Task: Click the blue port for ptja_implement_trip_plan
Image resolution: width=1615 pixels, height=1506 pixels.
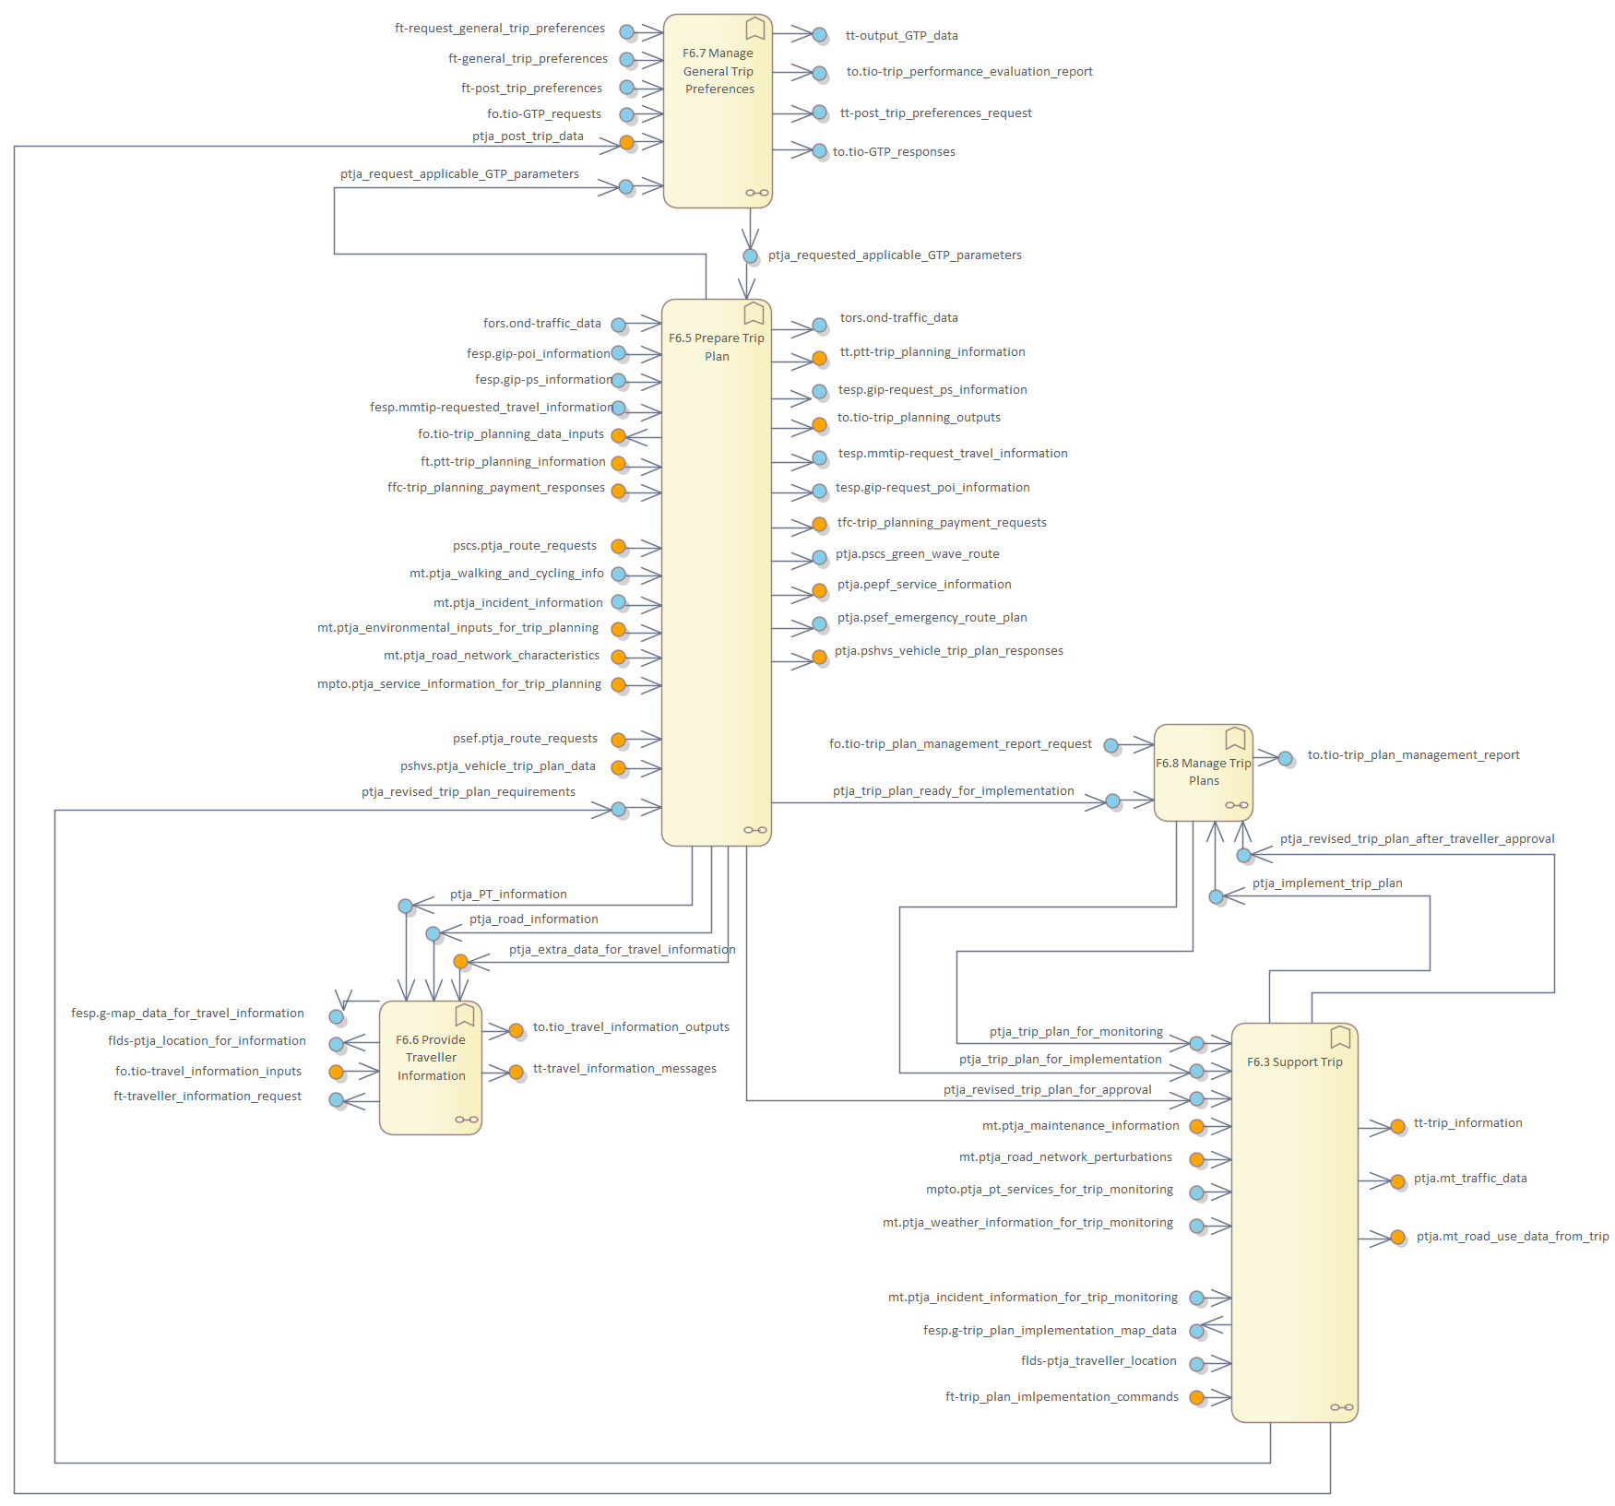Action: coord(1216,896)
